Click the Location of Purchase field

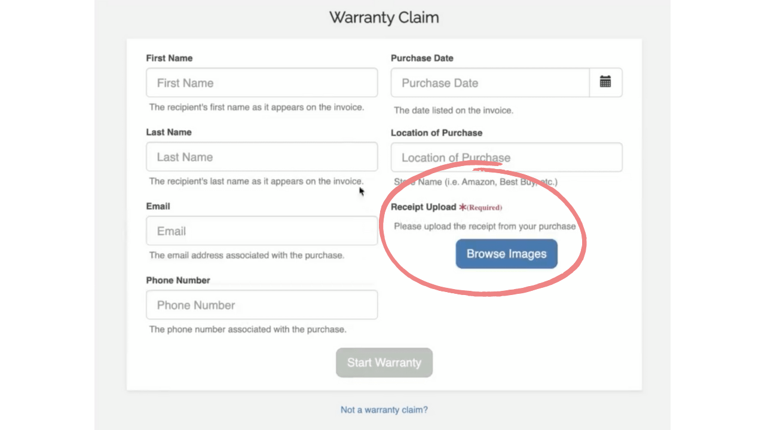coord(506,157)
